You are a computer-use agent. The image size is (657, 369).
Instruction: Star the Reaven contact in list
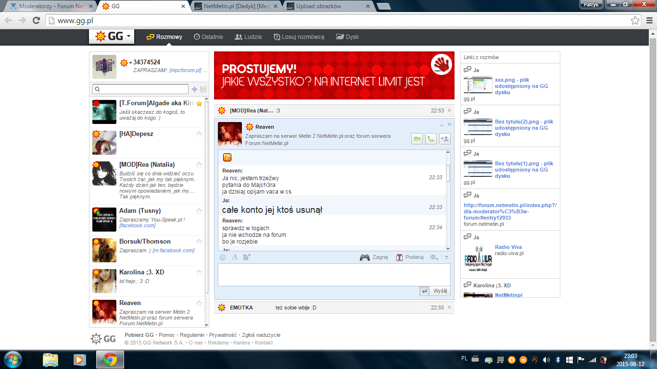click(199, 303)
